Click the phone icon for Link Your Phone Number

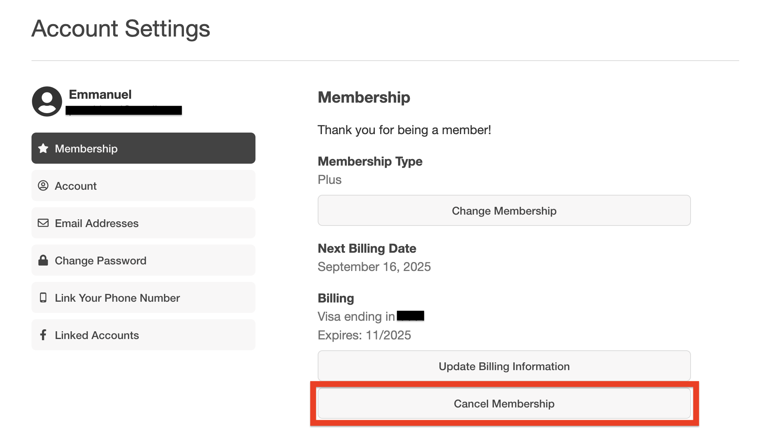tap(43, 297)
